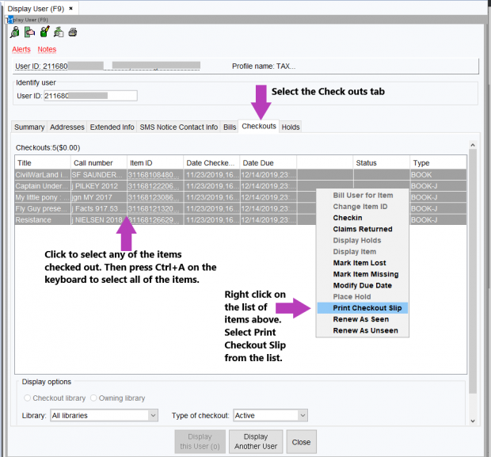The width and height of the screenshot is (491, 457).
Task: Open the Notes link
Action: pos(47,49)
